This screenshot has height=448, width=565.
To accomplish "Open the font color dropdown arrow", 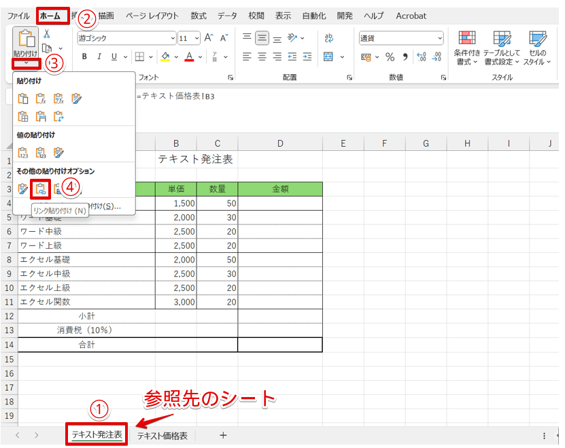I will 200,56.
